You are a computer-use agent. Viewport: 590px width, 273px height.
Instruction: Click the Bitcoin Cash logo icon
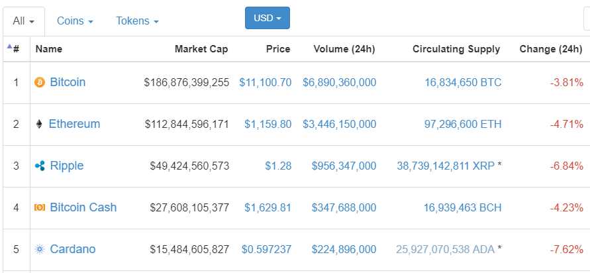pos(40,207)
